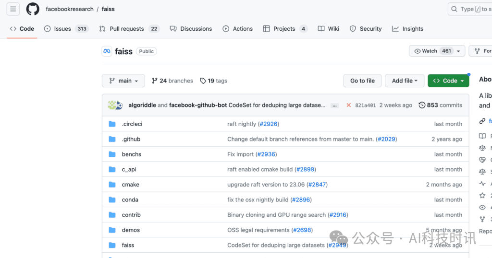Switch to the Issues tab

coord(66,29)
